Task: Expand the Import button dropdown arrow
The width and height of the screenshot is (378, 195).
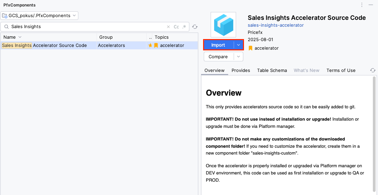Action: [x=238, y=45]
